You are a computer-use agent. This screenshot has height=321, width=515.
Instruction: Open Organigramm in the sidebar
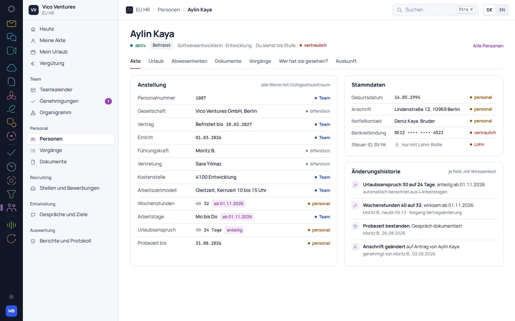coord(70,113)
